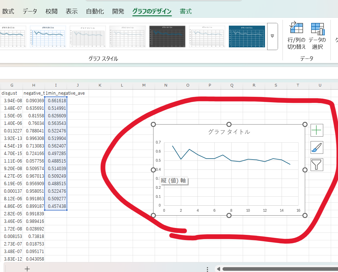Expand the chart styles gallery with the down arrow
The image size is (338, 272).
coord(271,36)
